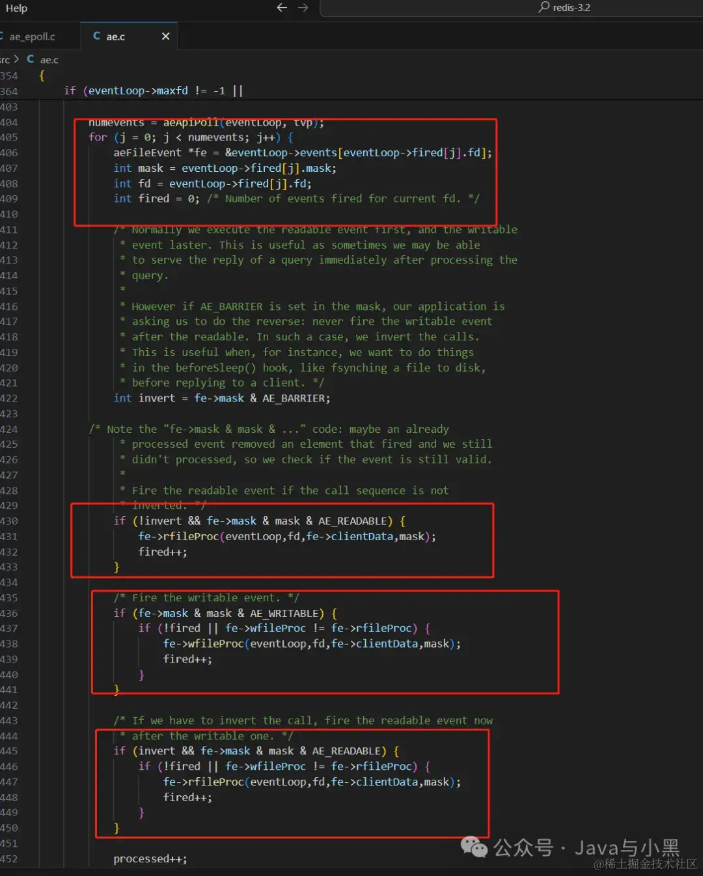The height and width of the screenshot is (876, 703).
Task: Click the line 'int fd = eventLoop->fired[j].fd;'
Action: coord(213,184)
